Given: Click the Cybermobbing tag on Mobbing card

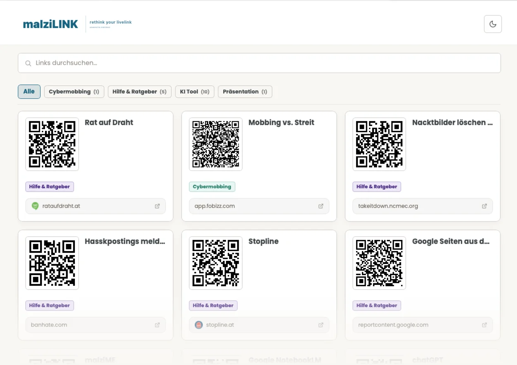Looking at the screenshot, I should click(x=212, y=187).
